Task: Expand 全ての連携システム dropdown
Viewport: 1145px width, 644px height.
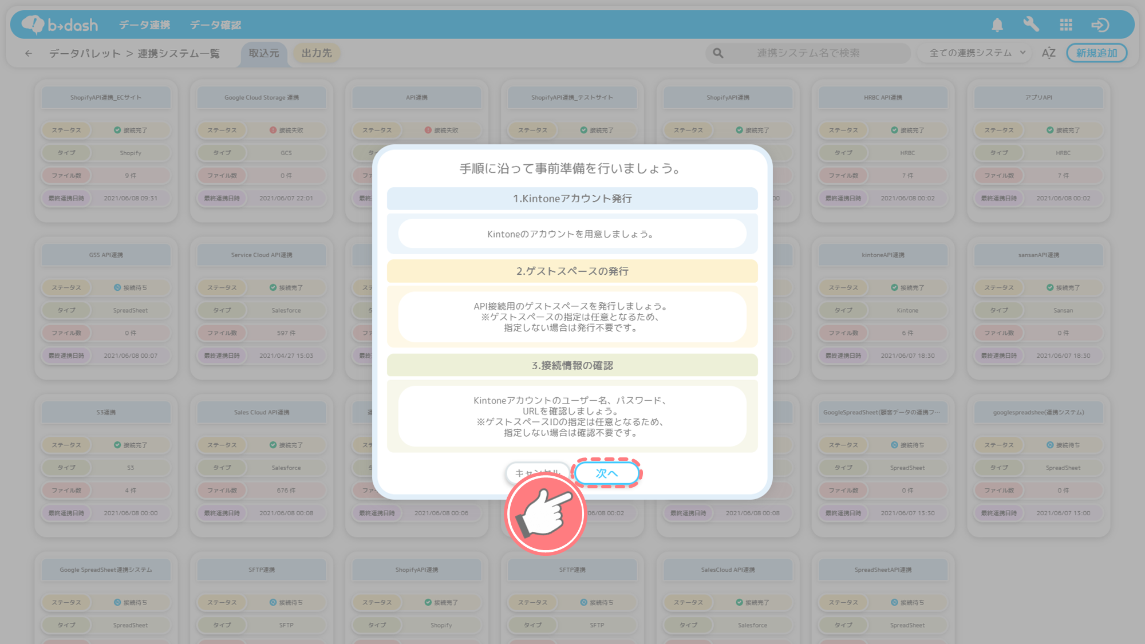Action: click(974, 53)
